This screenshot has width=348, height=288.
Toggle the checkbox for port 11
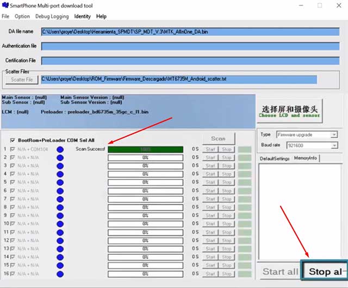[x=13, y=232]
